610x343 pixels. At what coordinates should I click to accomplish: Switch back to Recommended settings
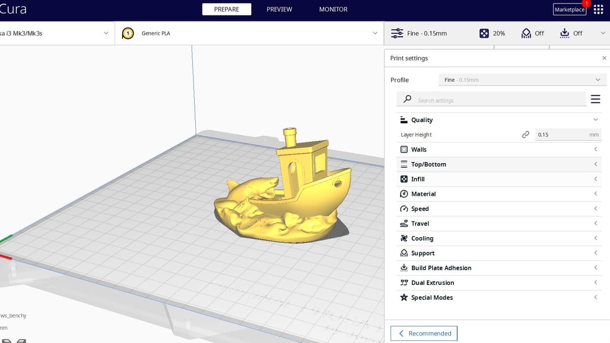(x=424, y=333)
